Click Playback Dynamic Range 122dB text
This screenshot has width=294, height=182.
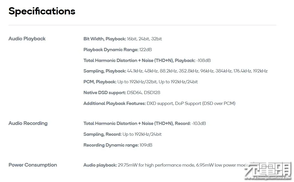118,50
